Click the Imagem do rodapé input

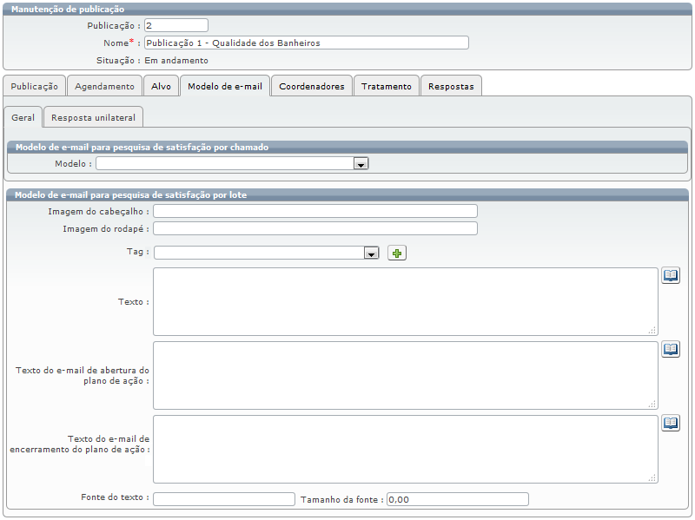(x=314, y=228)
